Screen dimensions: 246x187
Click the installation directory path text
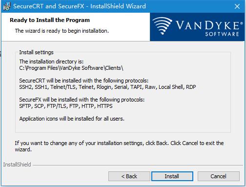(71, 68)
